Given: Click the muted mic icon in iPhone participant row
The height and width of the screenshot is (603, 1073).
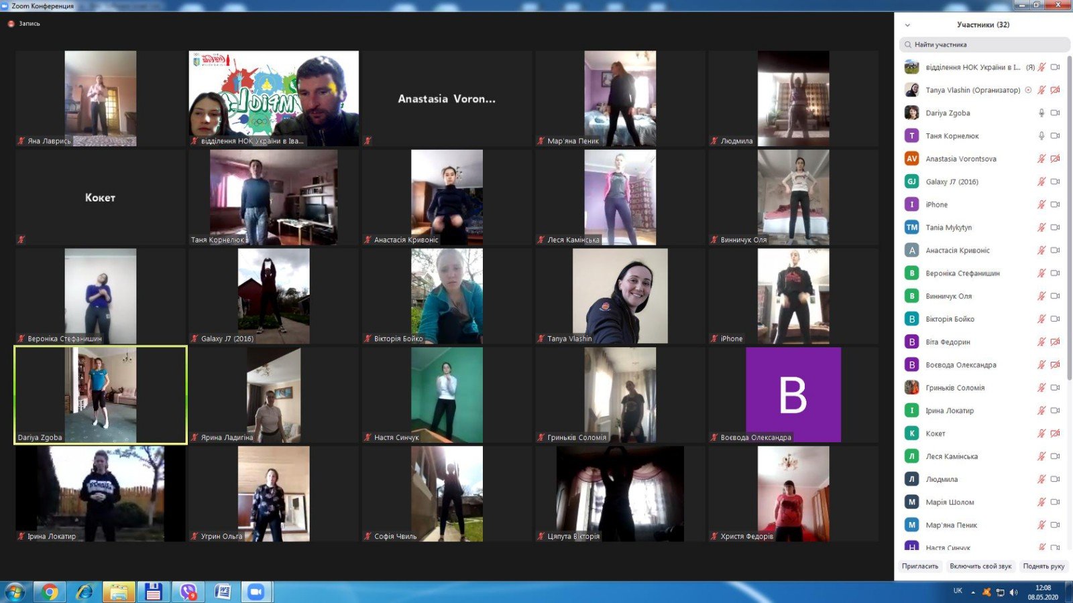Looking at the screenshot, I should click(1041, 204).
